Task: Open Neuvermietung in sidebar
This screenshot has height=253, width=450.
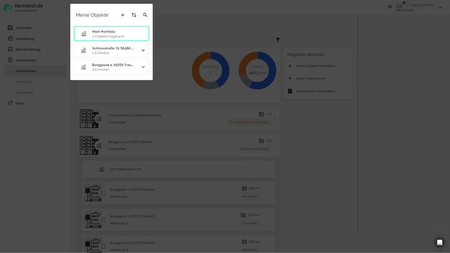Action: [x=27, y=49]
